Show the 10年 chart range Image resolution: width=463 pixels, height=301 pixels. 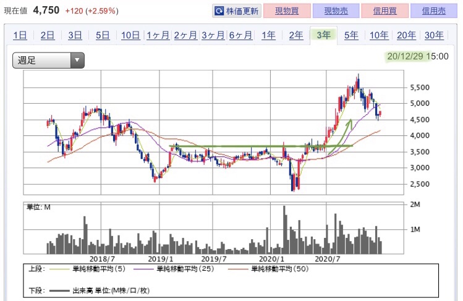[x=379, y=35]
